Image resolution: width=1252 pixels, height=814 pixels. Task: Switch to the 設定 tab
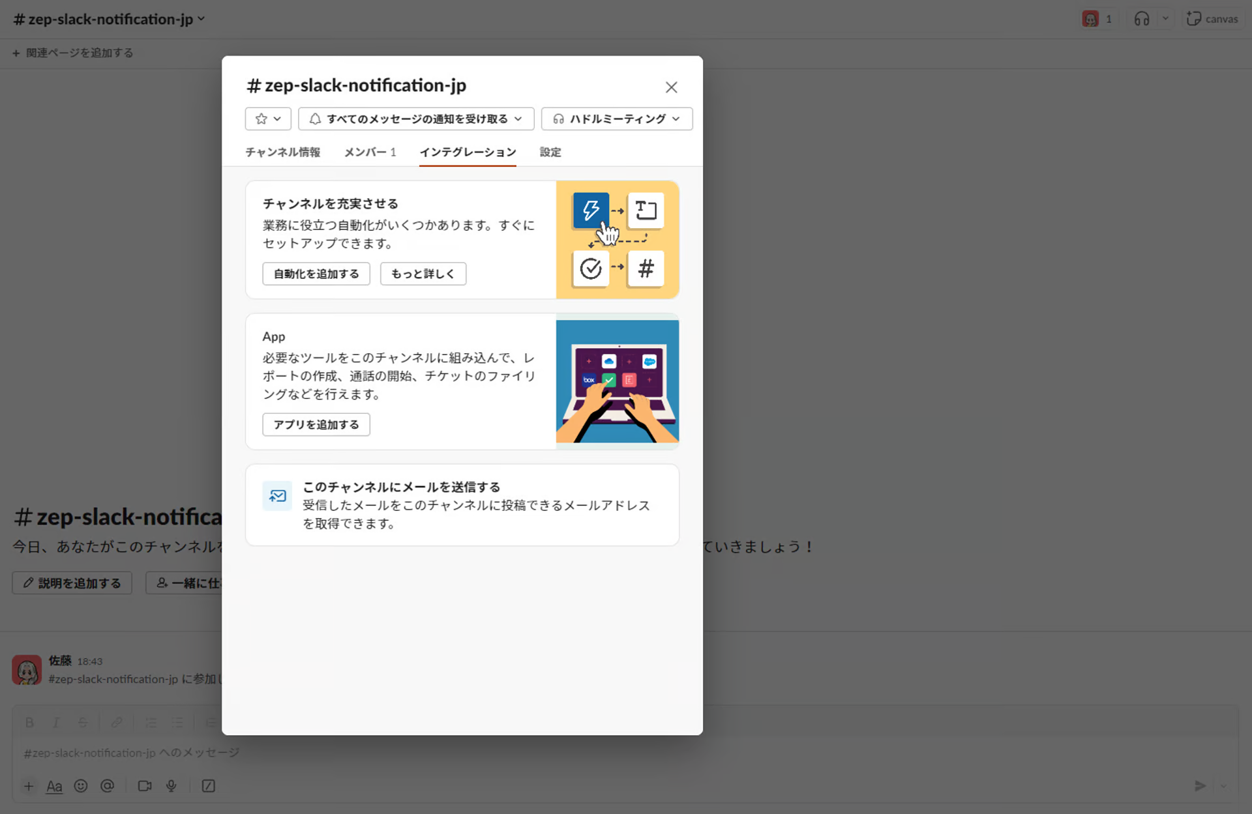point(550,152)
